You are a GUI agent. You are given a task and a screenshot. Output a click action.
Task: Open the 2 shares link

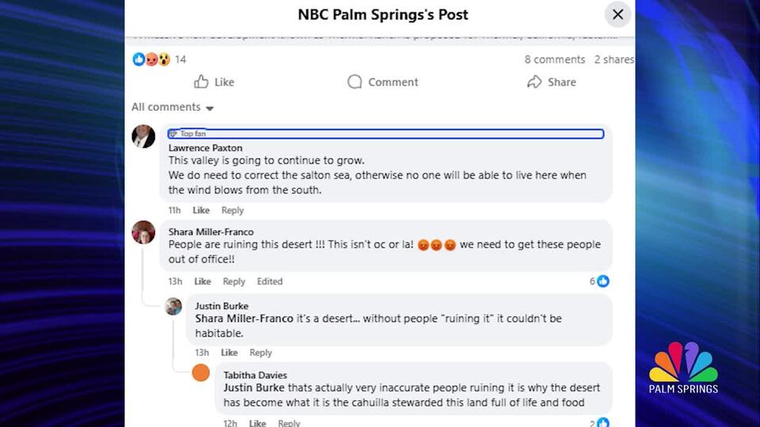point(614,59)
